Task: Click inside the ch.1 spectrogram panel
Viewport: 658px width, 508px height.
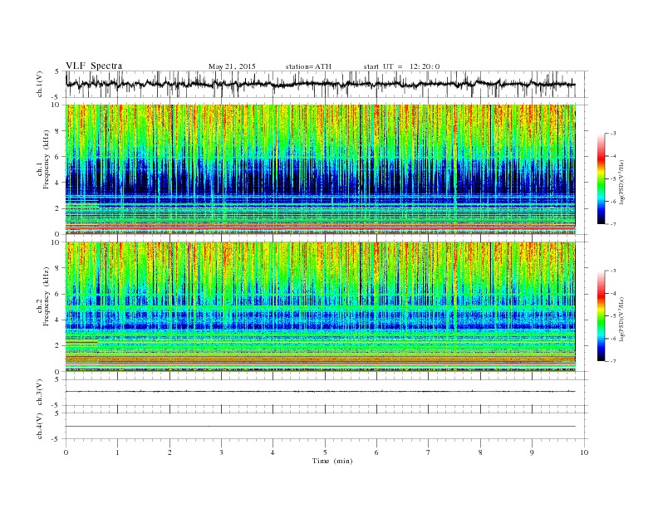Action: click(320, 169)
